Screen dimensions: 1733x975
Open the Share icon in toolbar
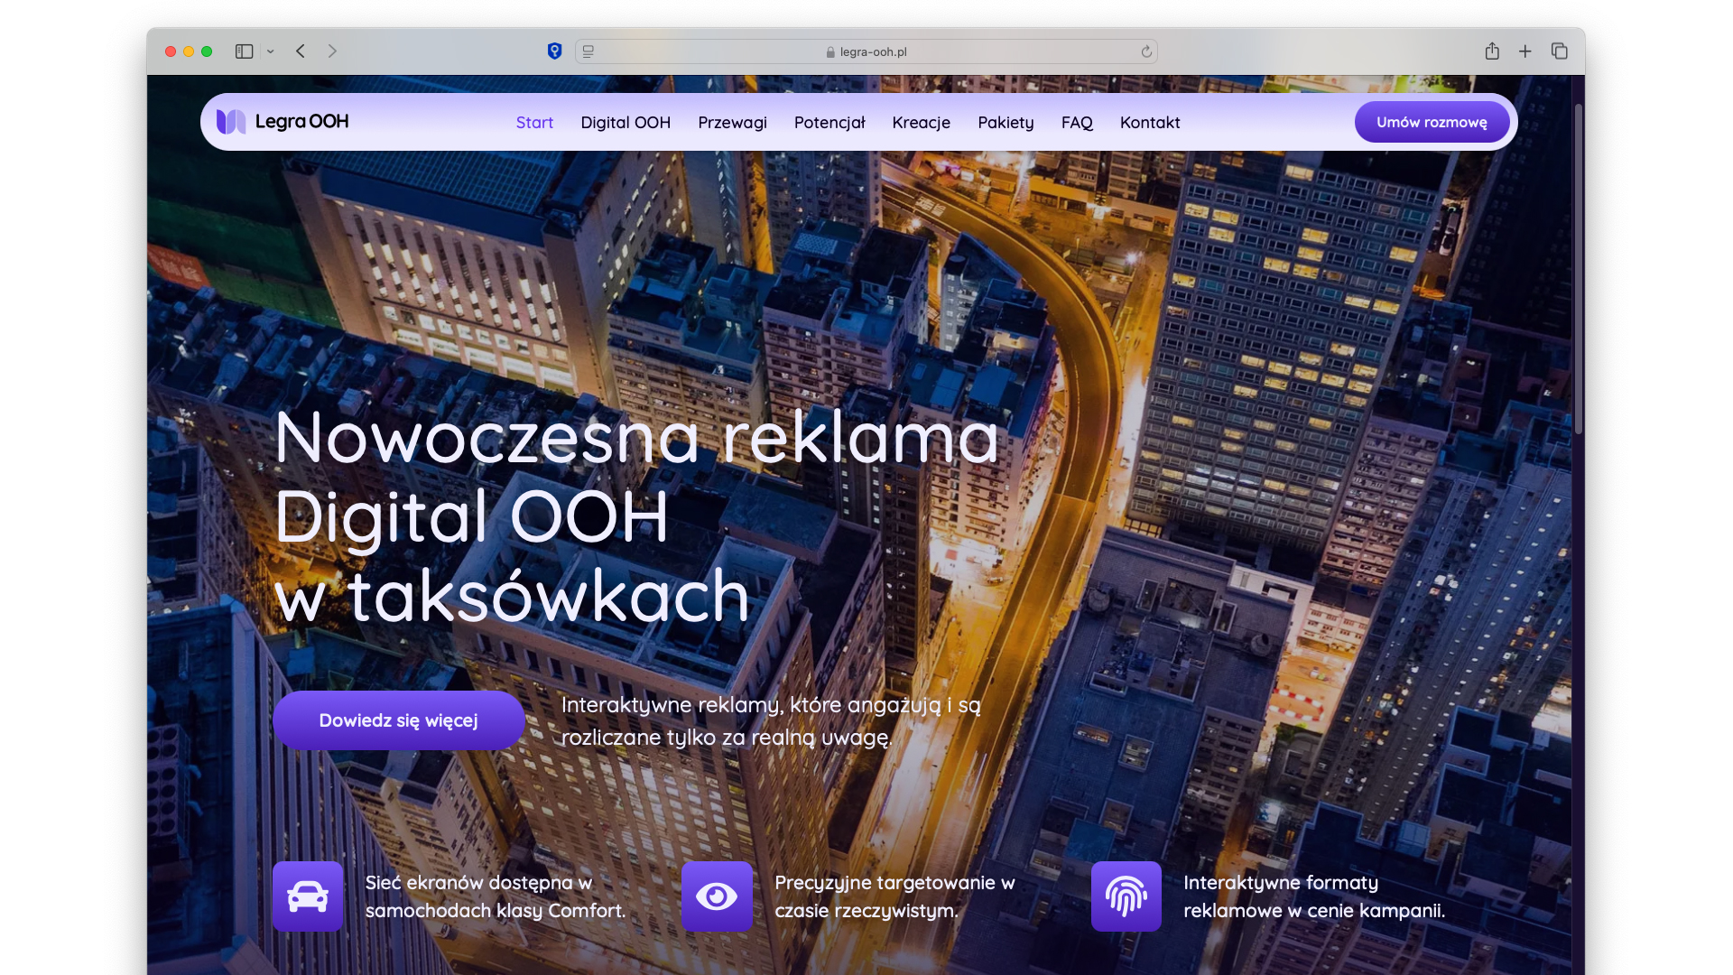coord(1492,51)
